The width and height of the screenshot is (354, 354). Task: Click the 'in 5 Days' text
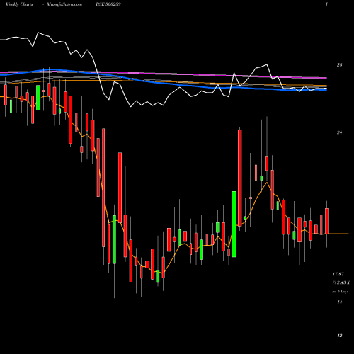point(340,292)
